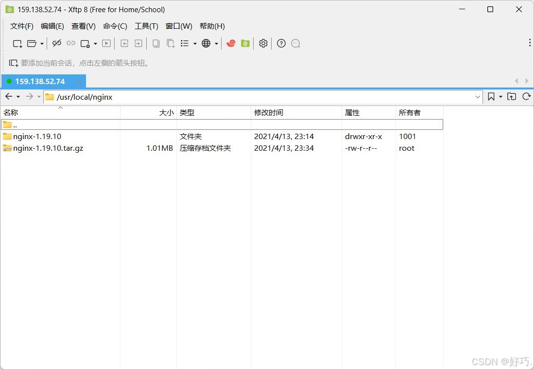The height and width of the screenshot is (370, 534).
Task: Click the feedback chat bubble icon
Action: 295,43
